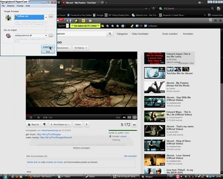Click the YouTube search magnifier icon

point(110,34)
